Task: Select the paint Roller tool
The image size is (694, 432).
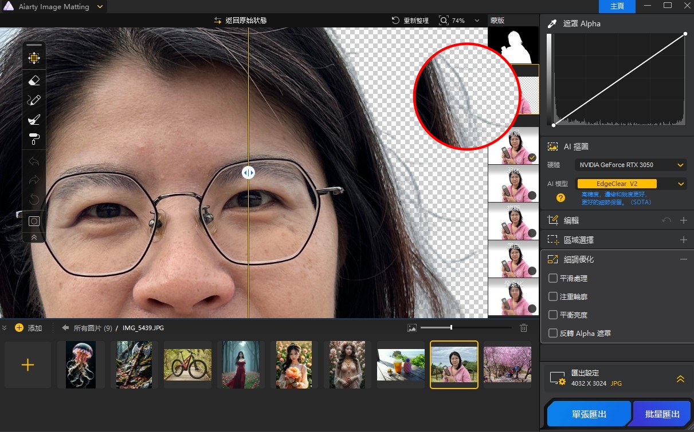Action: [x=34, y=139]
